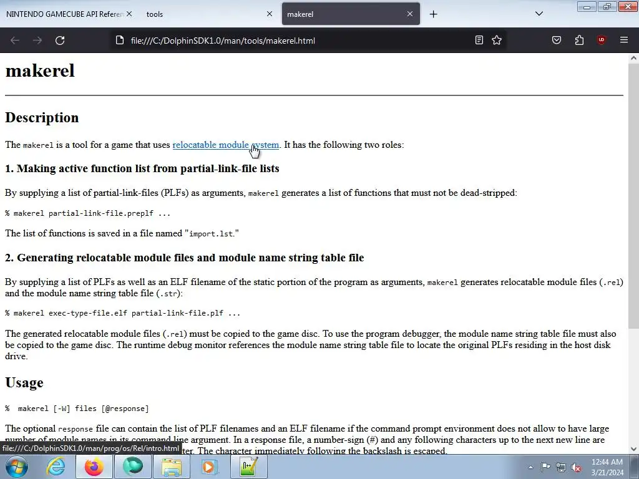Restore down the Firefox window
The image size is (639, 479).
[607, 6]
